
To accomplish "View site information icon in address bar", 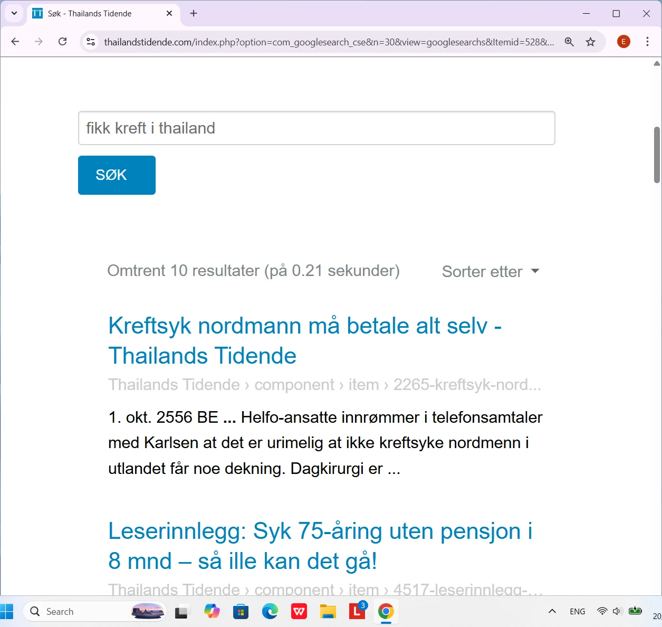I will coord(91,42).
